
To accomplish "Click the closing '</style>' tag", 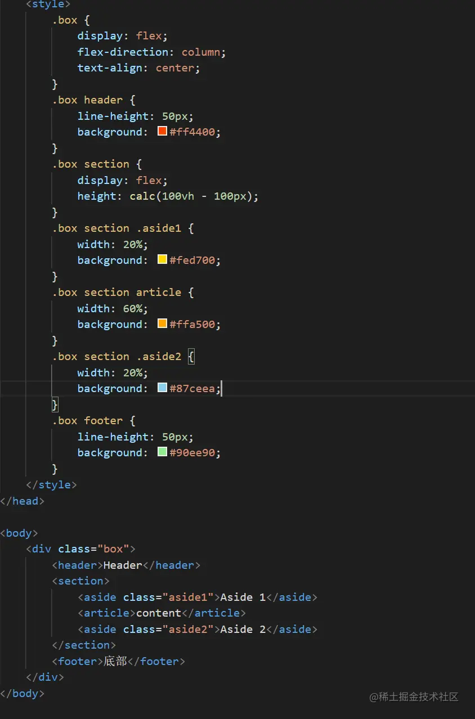I will click(51, 484).
